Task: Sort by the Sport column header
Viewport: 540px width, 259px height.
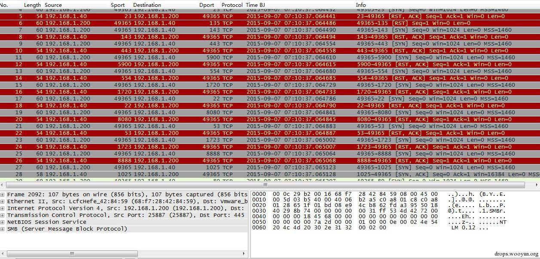Action: point(118,5)
